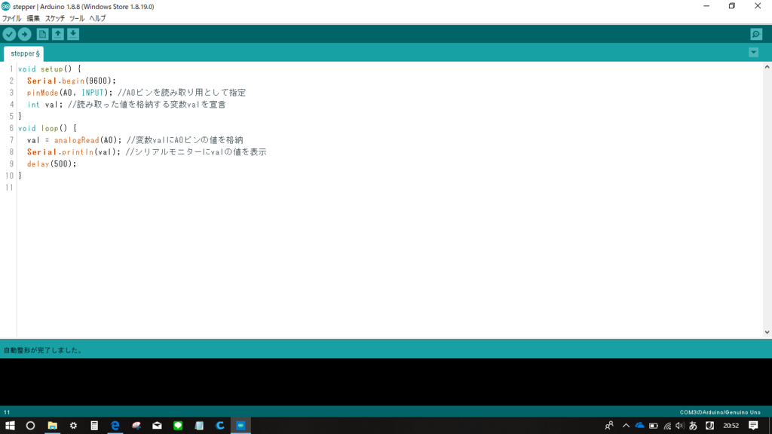The image size is (772, 434).
Task: Open the LINE app in taskbar
Action: pos(178,426)
